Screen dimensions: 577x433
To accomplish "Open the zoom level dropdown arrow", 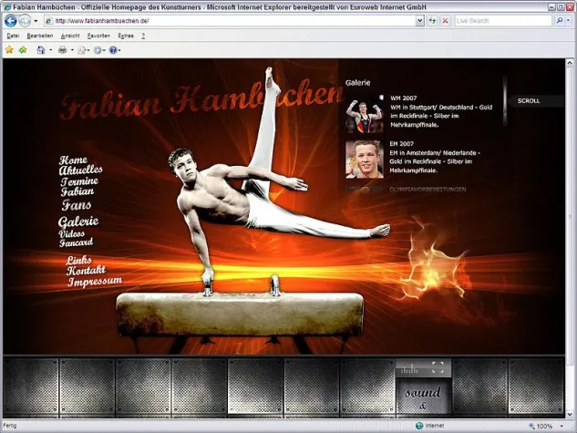I will [x=561, y=426].
